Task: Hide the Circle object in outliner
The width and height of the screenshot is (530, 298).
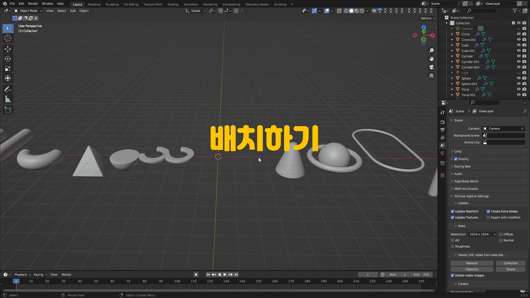Action: coord(518,34)
